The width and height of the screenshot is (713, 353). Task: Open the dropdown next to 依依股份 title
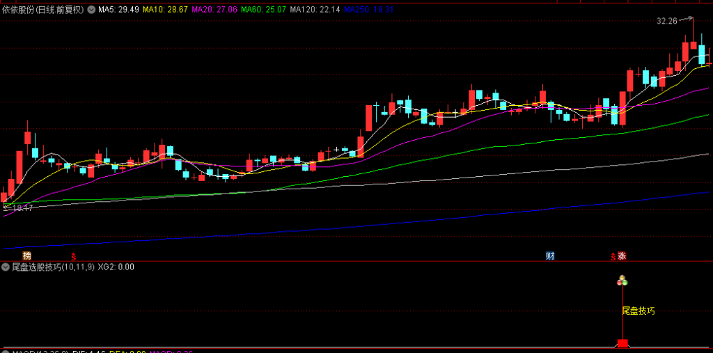point(91,10)
